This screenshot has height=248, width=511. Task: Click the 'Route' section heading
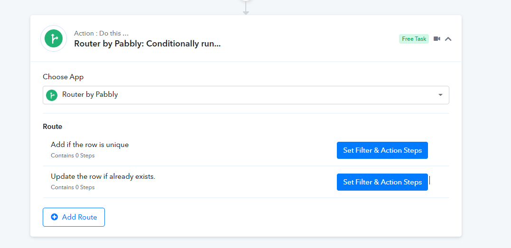(x=53, y=127)
